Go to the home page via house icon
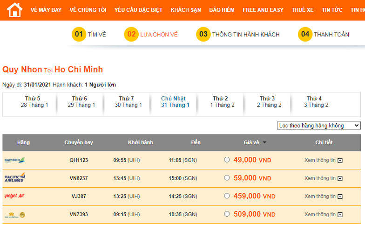 [15, 10]
